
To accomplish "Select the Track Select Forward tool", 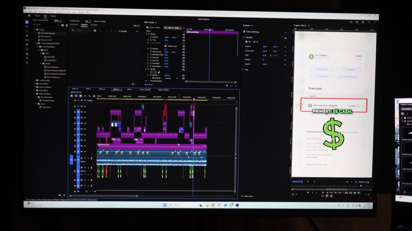I will (x=27, y=26).
